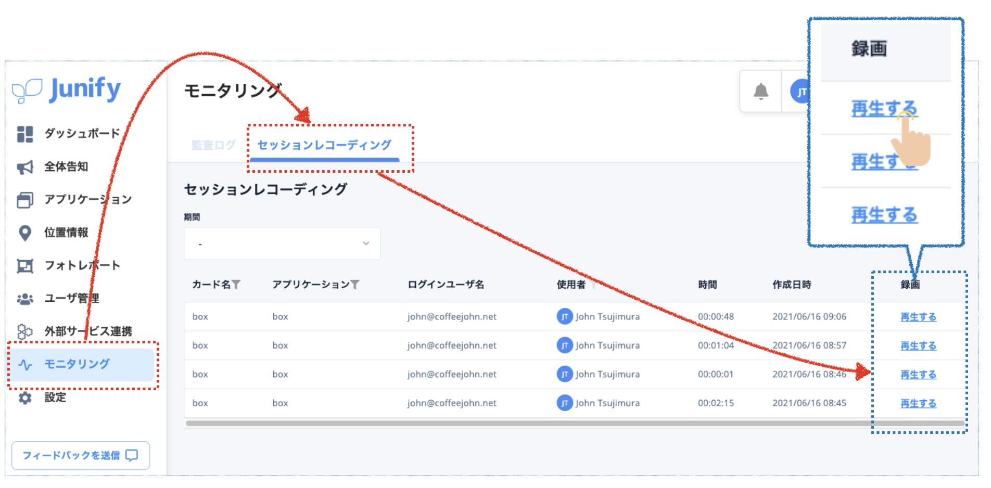Image resolution: width=991 pixels, height=488 pixels.
Task: Click the settings gear icon
Action: point(24,398)
